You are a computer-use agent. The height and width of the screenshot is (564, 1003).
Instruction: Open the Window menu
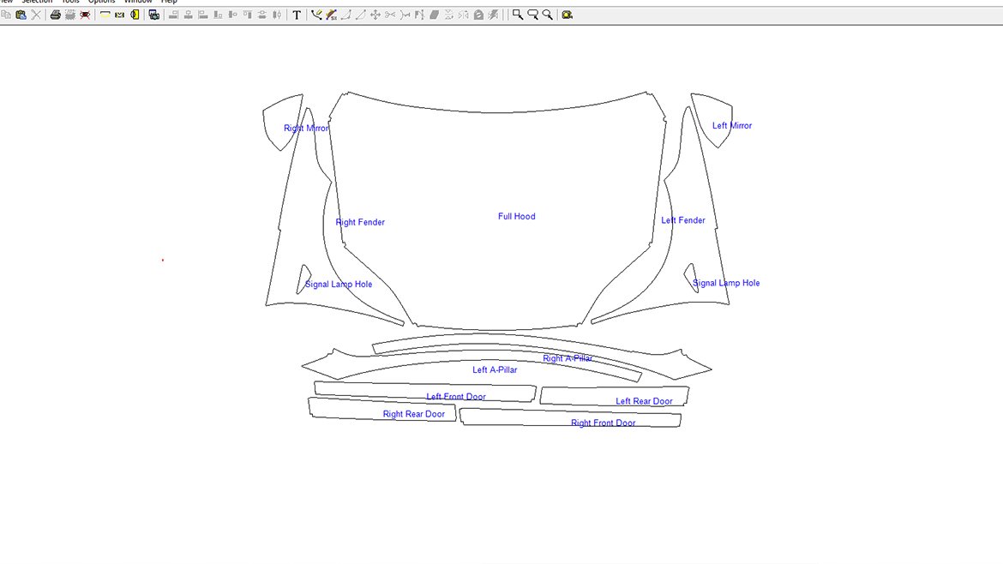[x=138, y=2]
